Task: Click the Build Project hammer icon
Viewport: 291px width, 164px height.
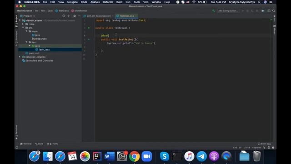Action: [214, 11]
